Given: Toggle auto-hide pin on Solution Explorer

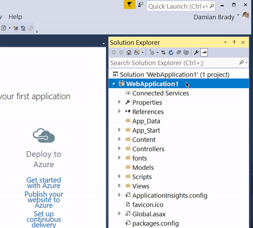Looking at the screenshot, I should tap(234, 42).
